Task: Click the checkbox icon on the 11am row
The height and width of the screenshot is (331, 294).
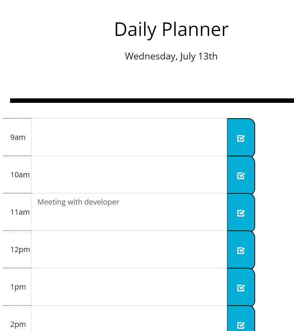Action: (x=241, y=212)
